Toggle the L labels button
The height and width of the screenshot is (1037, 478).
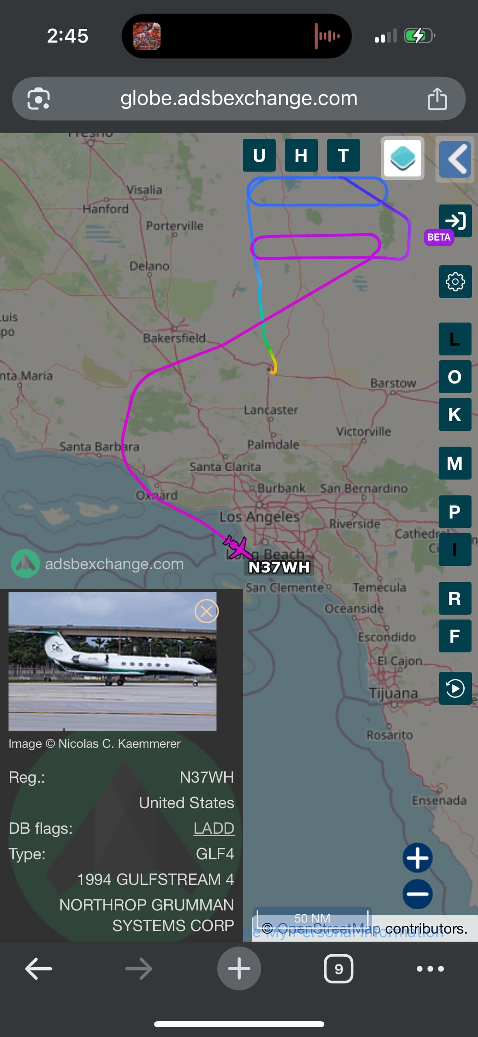pos(455,339)
